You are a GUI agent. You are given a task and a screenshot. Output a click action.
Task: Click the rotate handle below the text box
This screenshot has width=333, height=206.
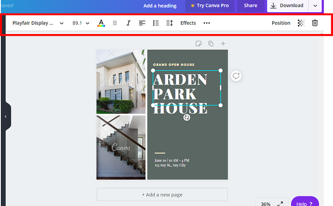tap(187, 117)
